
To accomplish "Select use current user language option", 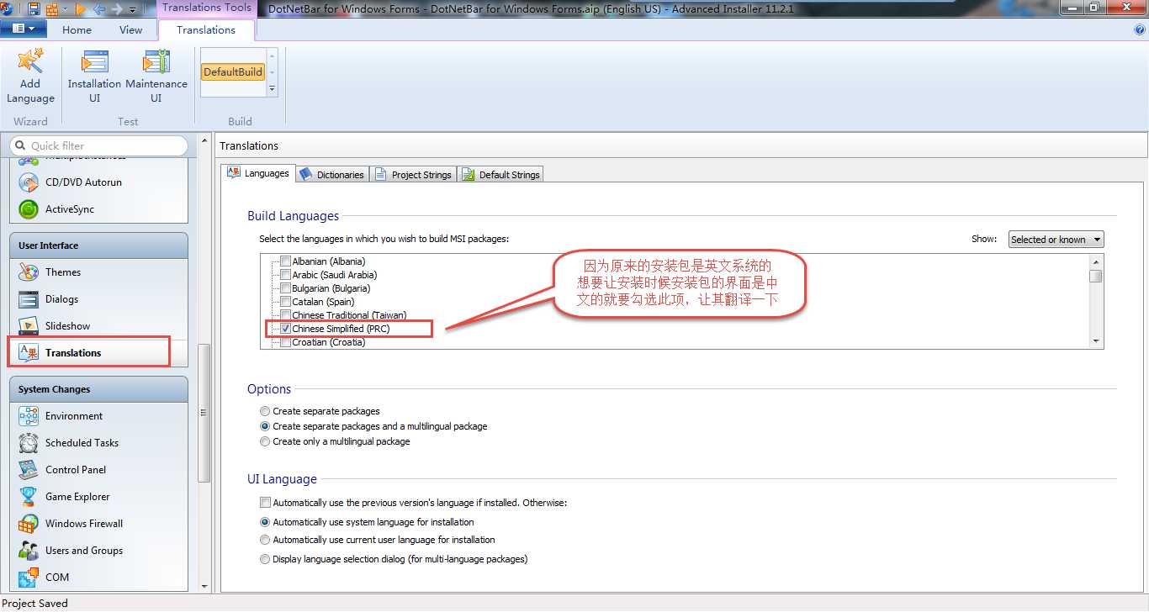I will click(x=266, y=540).
